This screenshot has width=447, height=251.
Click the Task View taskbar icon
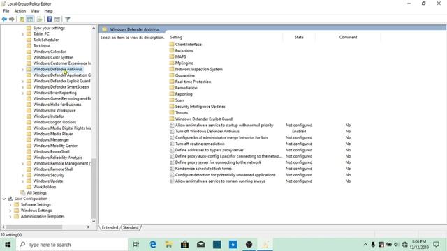[136, 245]
